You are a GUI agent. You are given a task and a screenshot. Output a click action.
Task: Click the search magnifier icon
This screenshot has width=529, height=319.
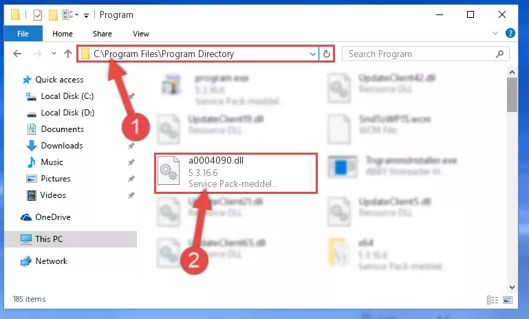tap(499, 54)
